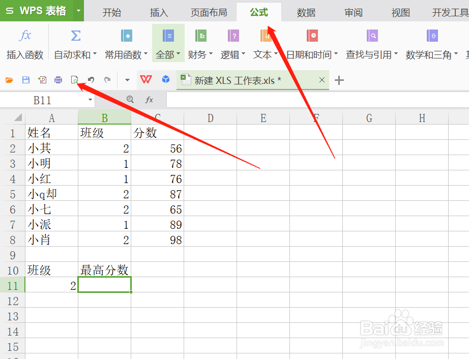Open the Date and Time functions icon
This screenshot has width=469, height=359.
point(312,36)
